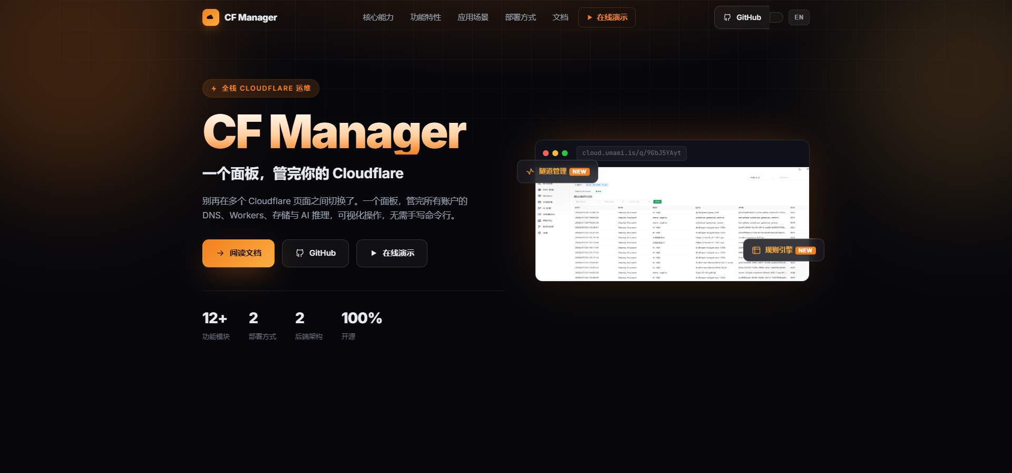Click the orange CF Manager logo icon
This screenshot has height=473, width=1012.
pyautogui.click(x=211, y=17)
